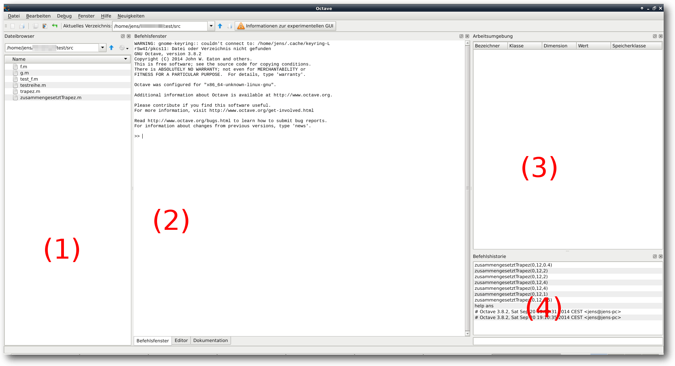Close the Dateibrowser panel
Image resolution: width=675 pixels, height=366 pixels.
coord(129,36)
